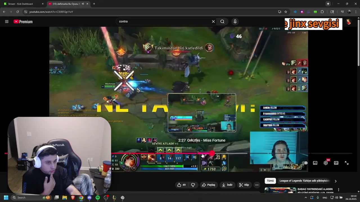
Task: Open the tab search side panel icon
Action: pyautogui.click(x=332, y=12)
